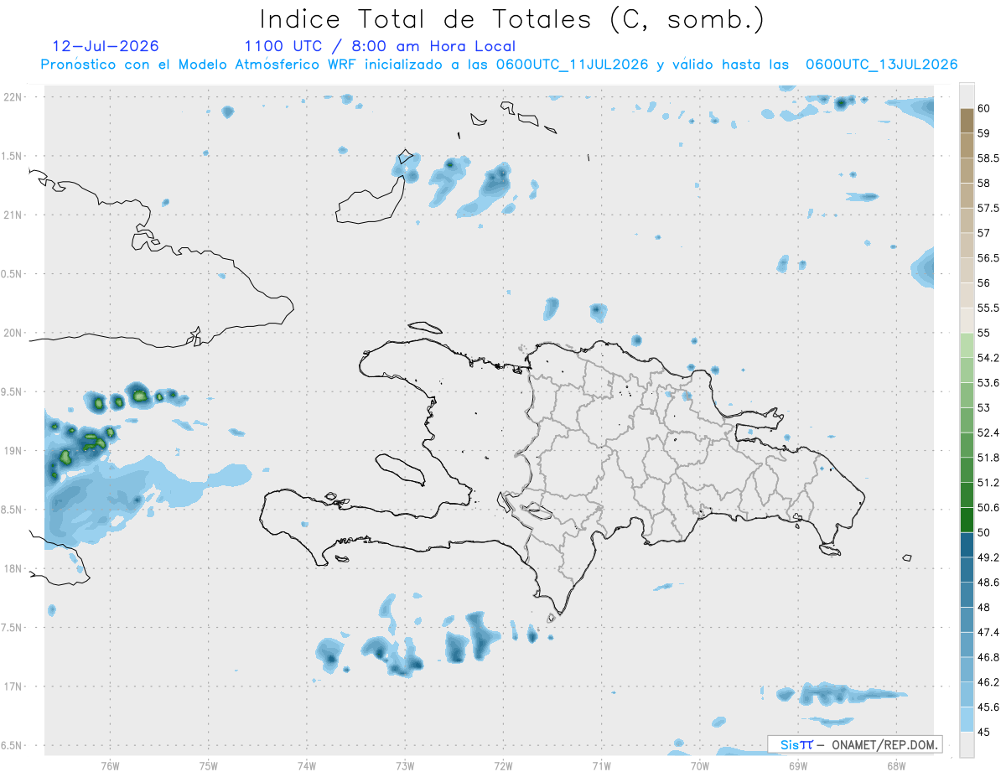This screenshot has height=777, width=1006.
Task: Click the legend value 49.2
Action: click(x=988, y=557)
